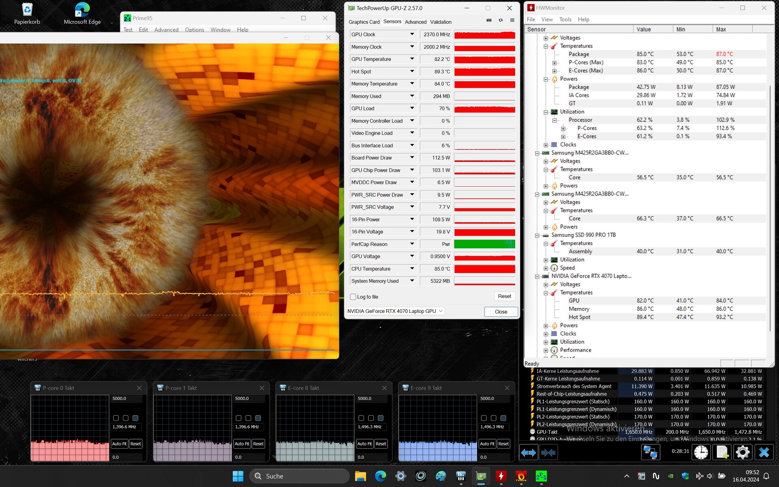The image size is (779, 487).
Task: Open the PerfCap Reason dropdown arrow
Action: click(412, 244)
